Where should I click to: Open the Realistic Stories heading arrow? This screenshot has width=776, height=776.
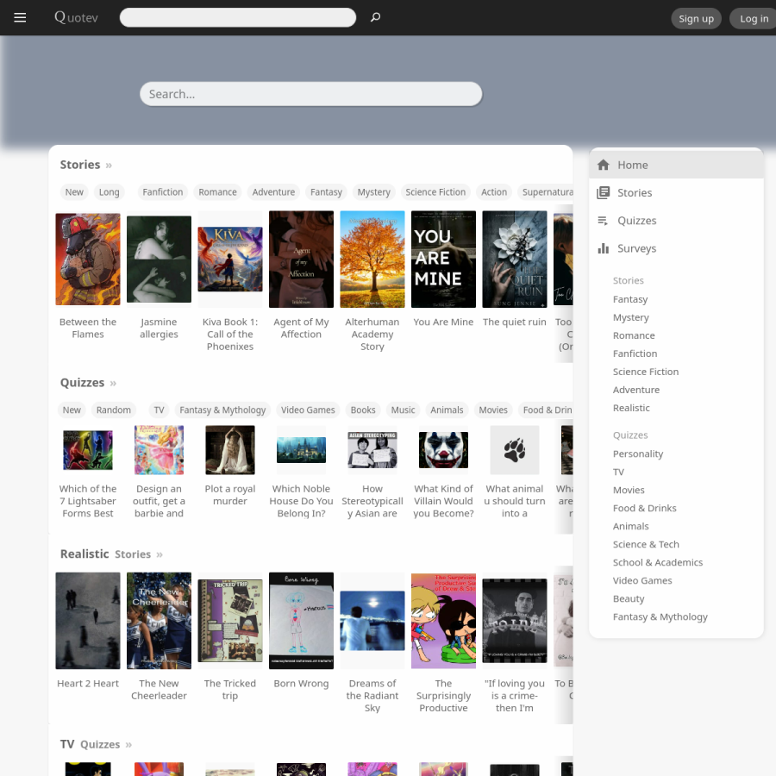[x=160, y=554]
